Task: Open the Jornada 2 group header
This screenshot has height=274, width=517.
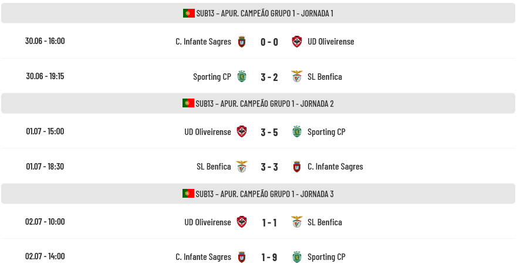Action: point(258,103)
